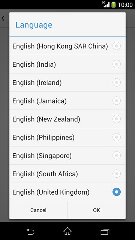Tap the 3G signal strength icon

click(106, 4)
